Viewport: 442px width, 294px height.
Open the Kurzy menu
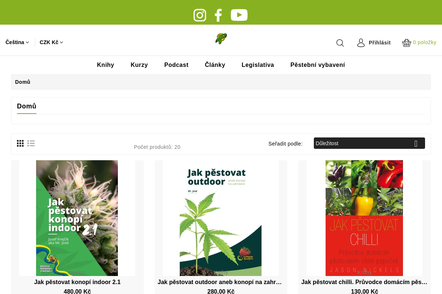139,65
